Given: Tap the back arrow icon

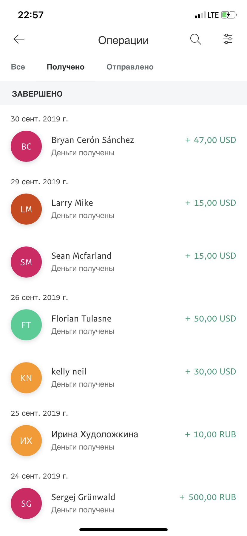Looking at the screenshot, I should (19, 39).
